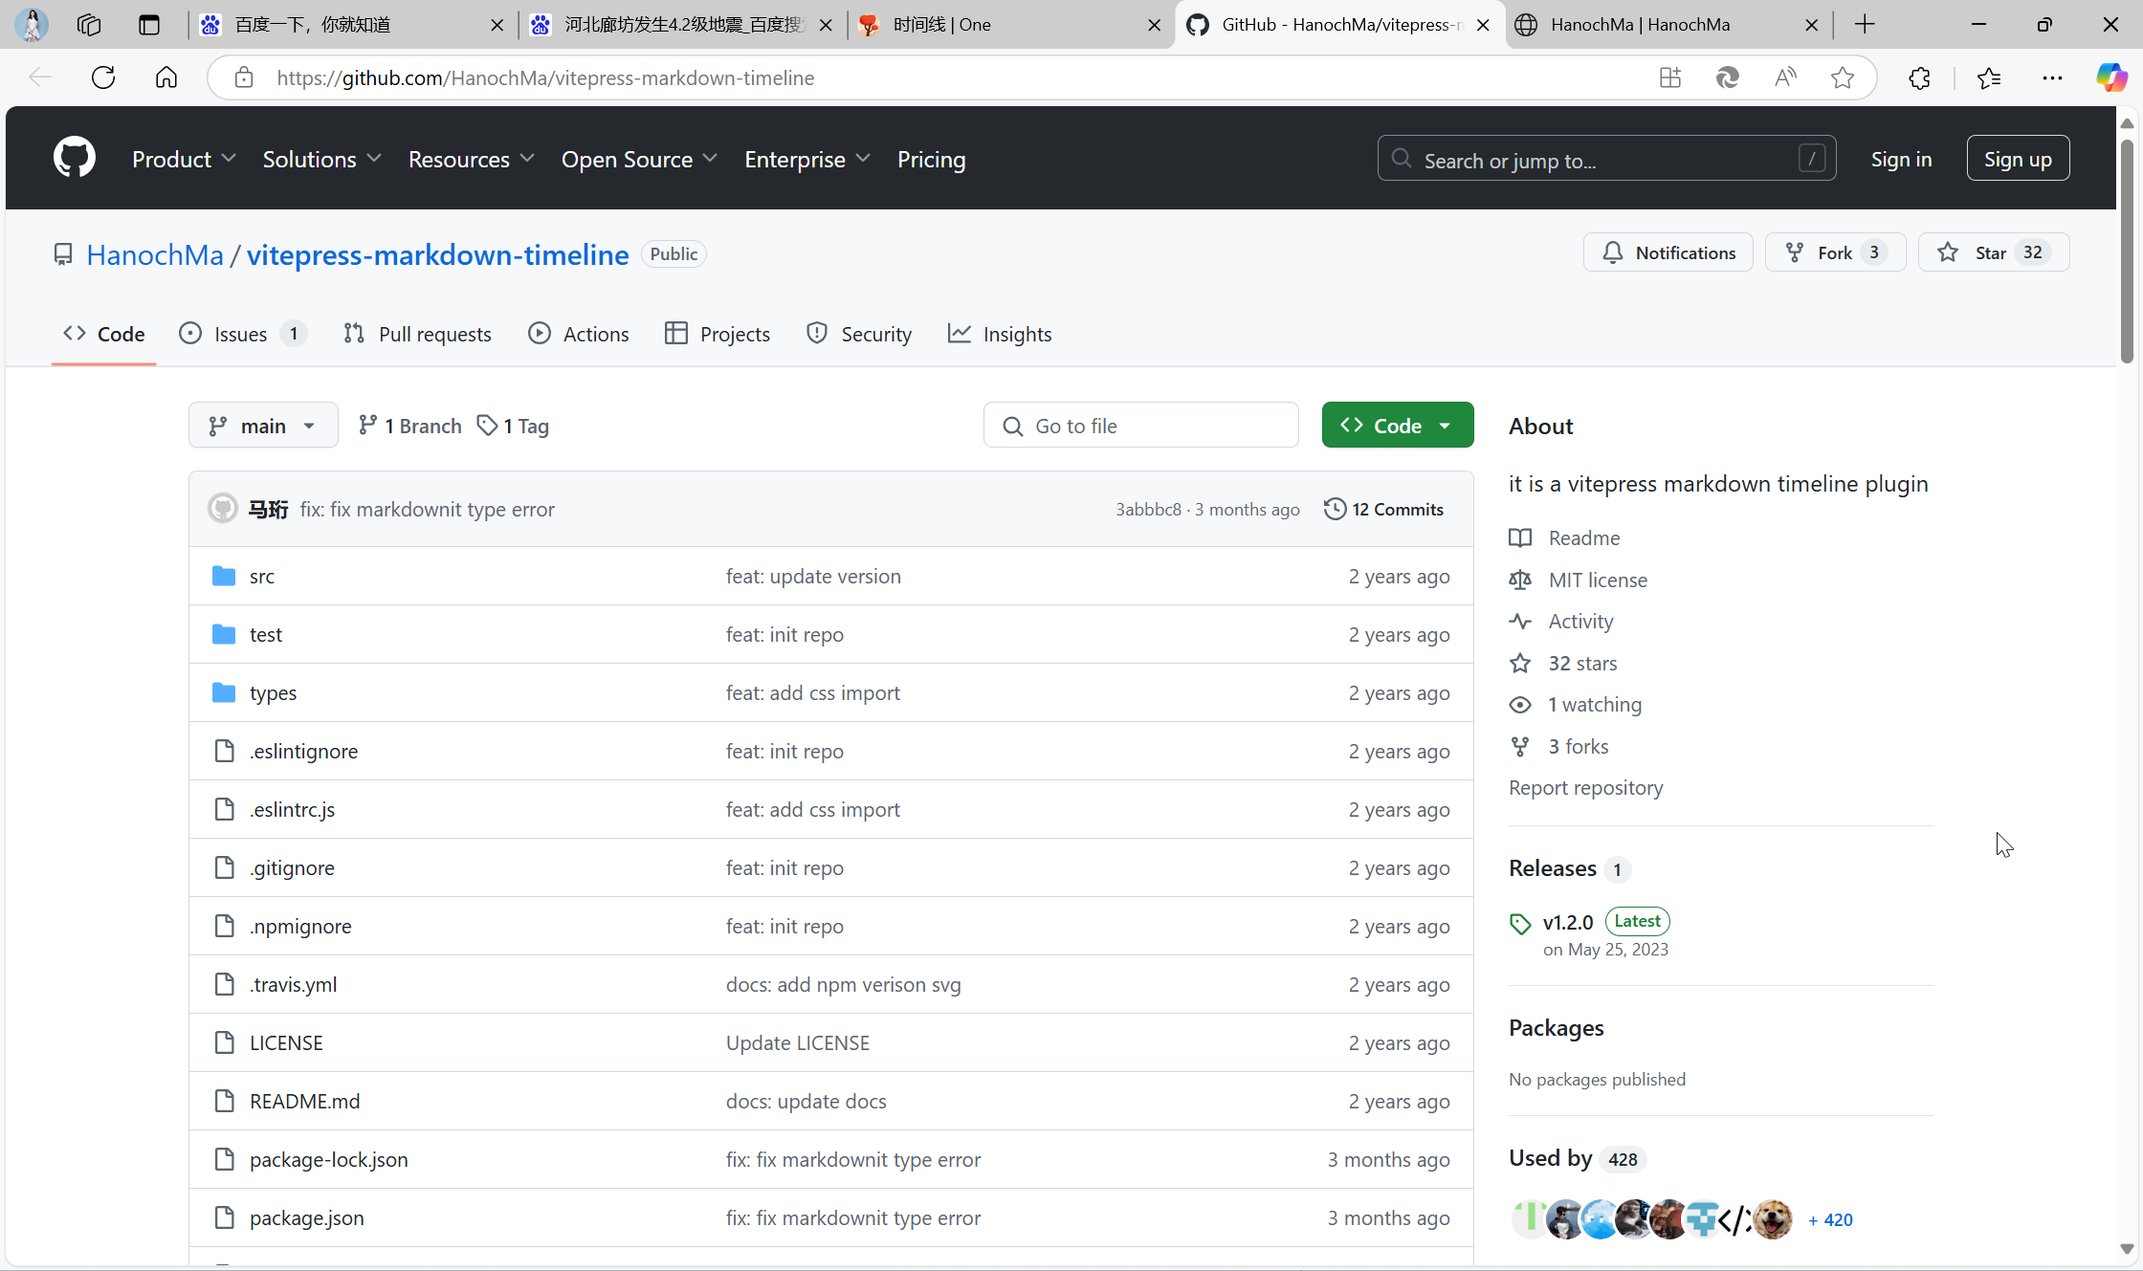2143x1271 pixels.
Task: Go to browser home via home icon
Action: [x=166, y=77]
